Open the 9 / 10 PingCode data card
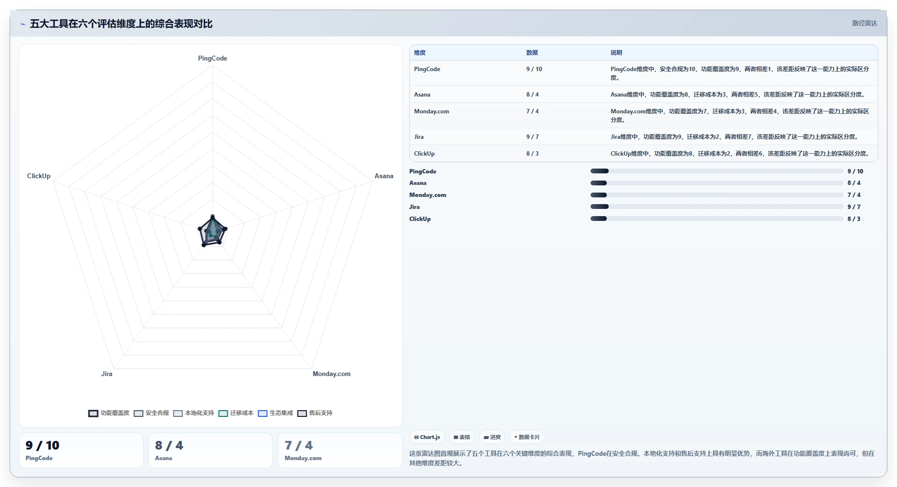The image size is (897, 487). (81, 450)
